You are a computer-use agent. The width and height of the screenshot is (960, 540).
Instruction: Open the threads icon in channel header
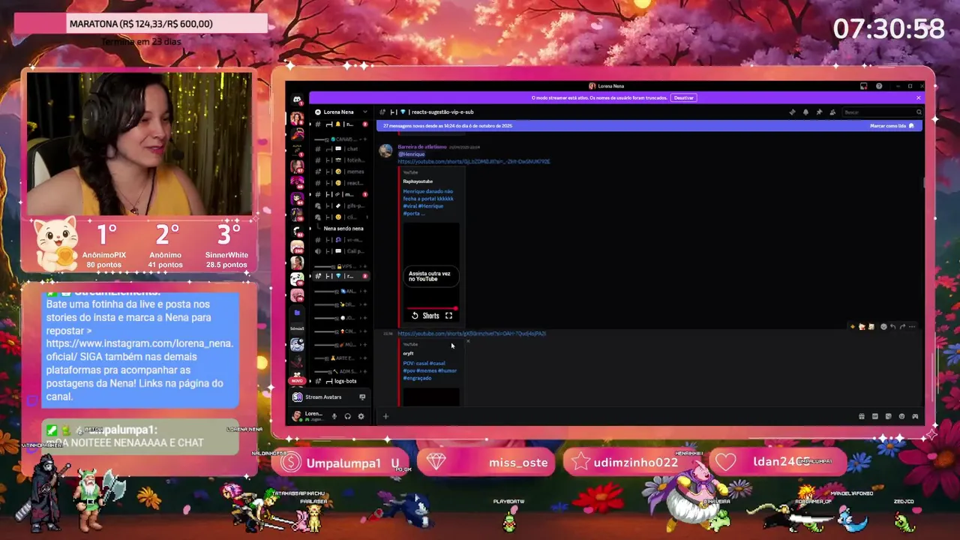coord(792,112)
